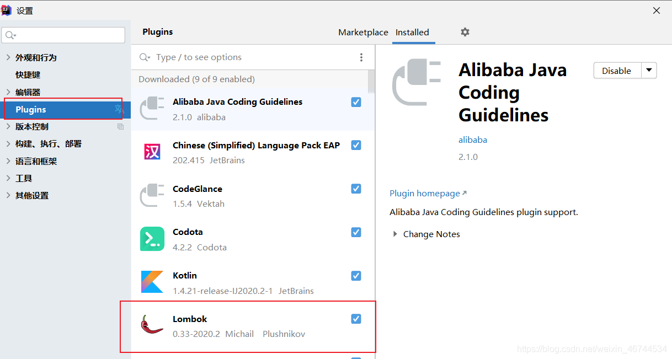Expand the 构建、执行、部署 node
672x359 pixels.
(x=8, y=144)
